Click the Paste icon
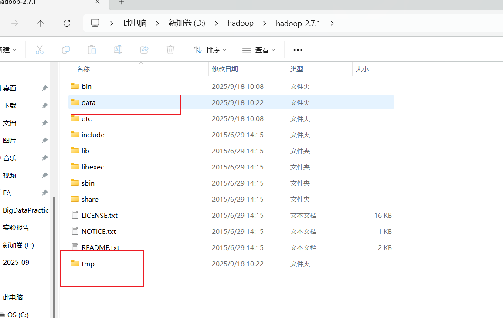503x318 pixels. 92,49
